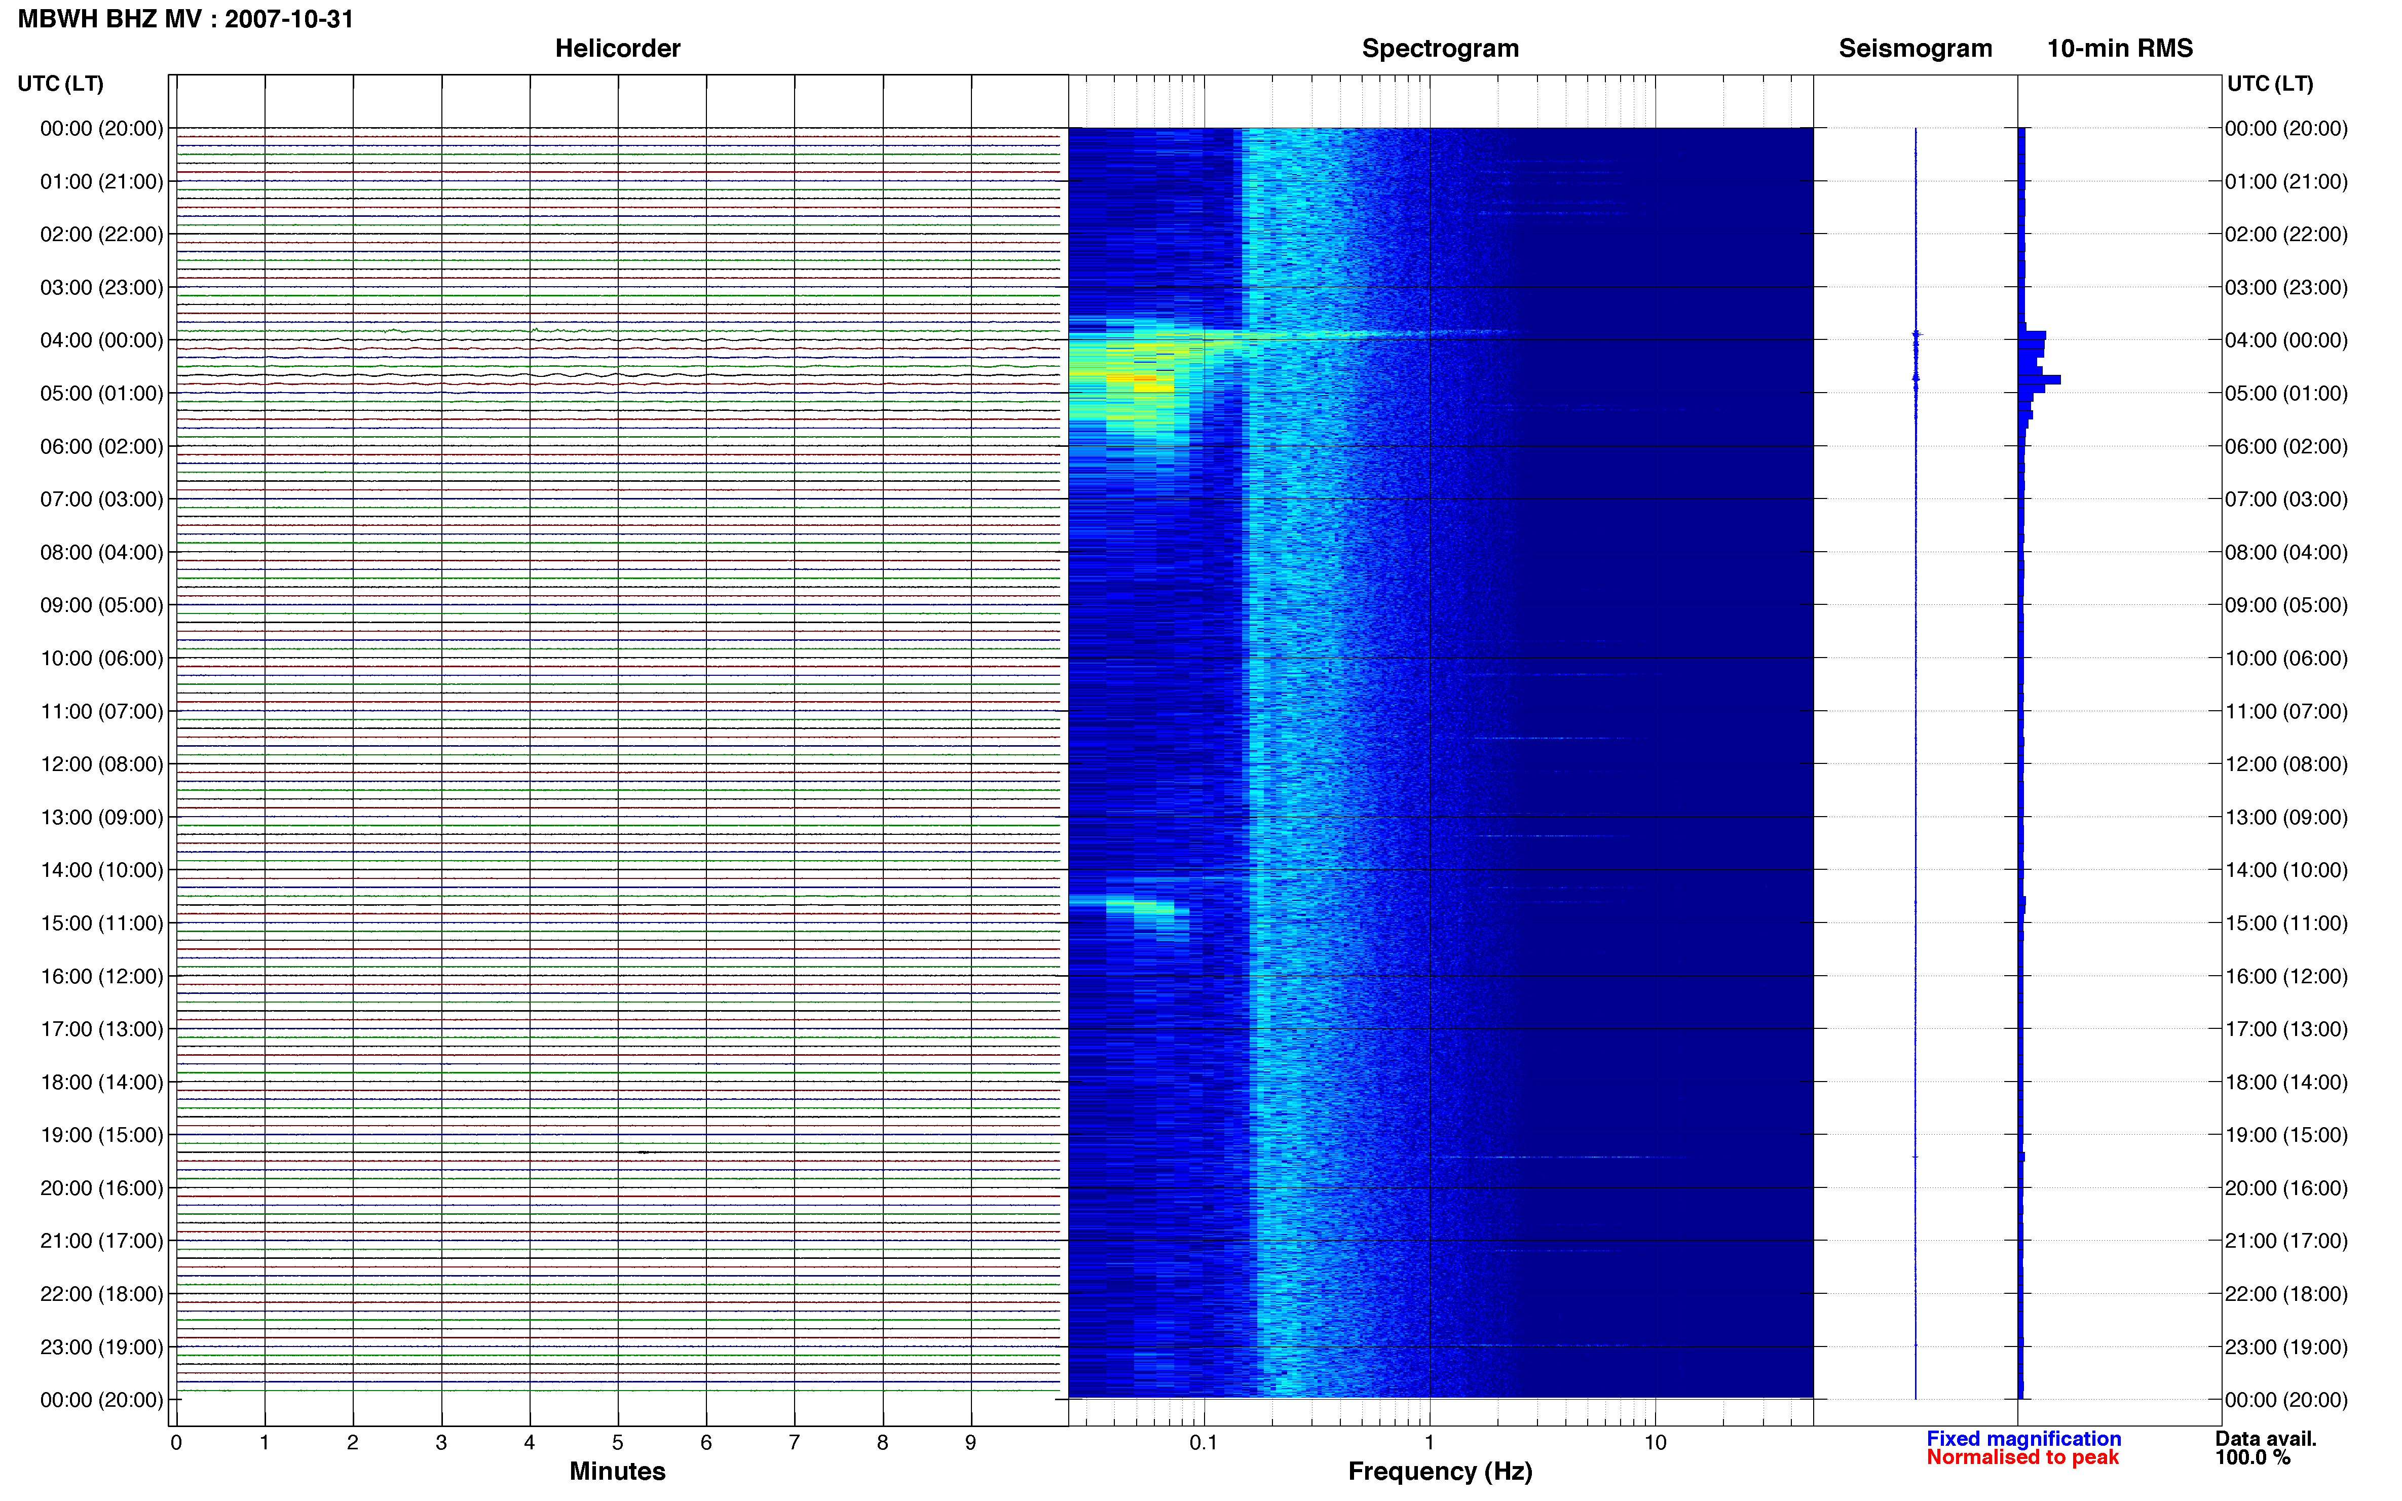Click the left '05:00 (01:00)' time label

pos(101,393)
